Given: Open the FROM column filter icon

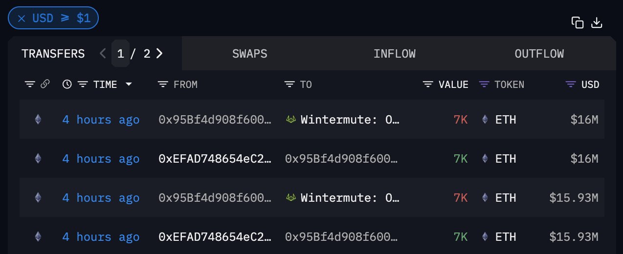Looking at the screenshot, I should click(x=163, y=85).
